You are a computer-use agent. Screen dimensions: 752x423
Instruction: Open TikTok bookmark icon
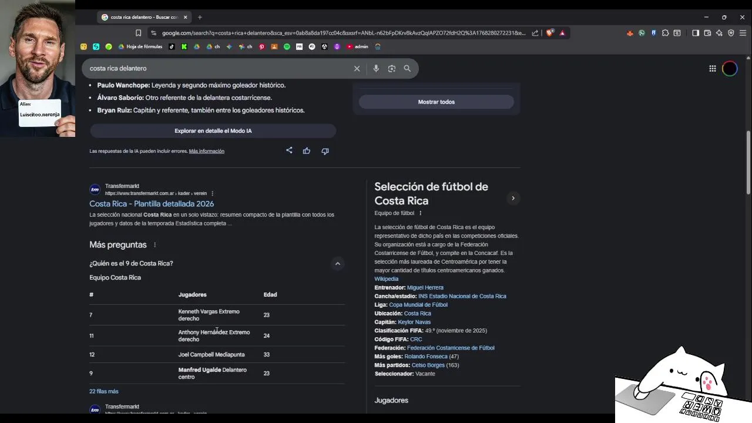(172, 46)
